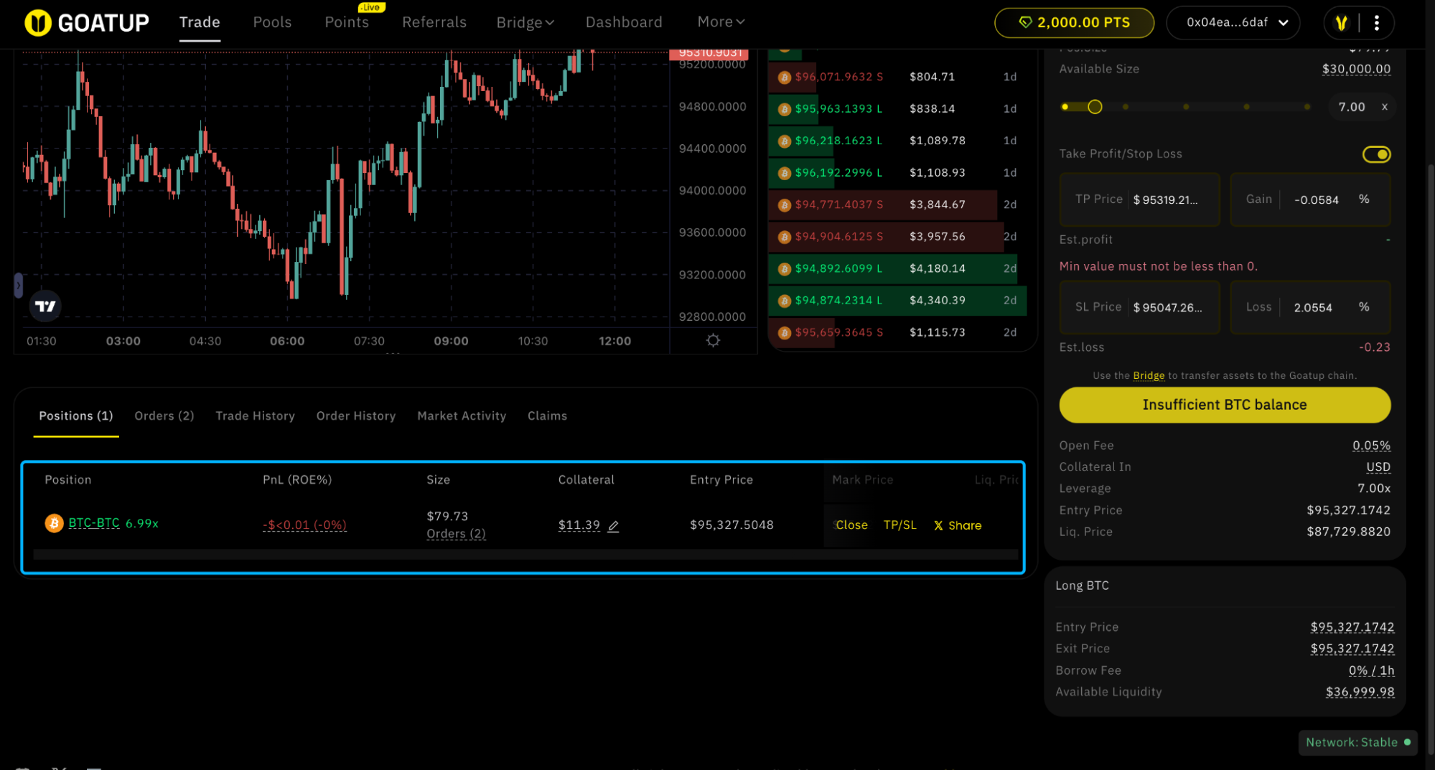
Task: Click the GOATUP goat logo icon
Action: point(37,22)
